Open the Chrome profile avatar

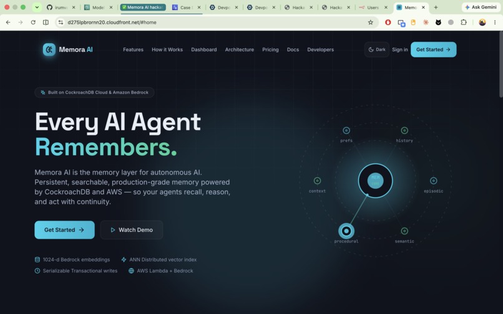(x=482, y=22)
